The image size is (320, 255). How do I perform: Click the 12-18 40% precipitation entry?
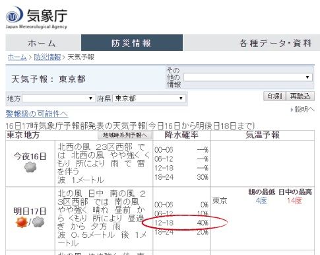(x=181, y=223)
